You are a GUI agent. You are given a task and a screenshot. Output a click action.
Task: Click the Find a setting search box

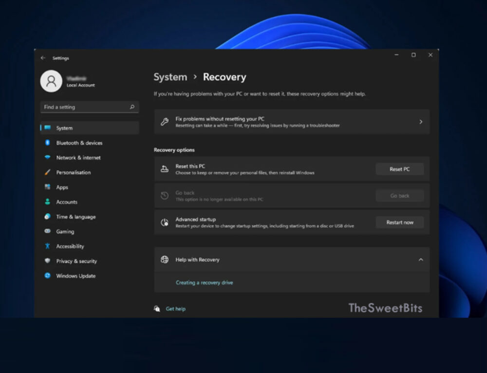(x=89, y=107)
